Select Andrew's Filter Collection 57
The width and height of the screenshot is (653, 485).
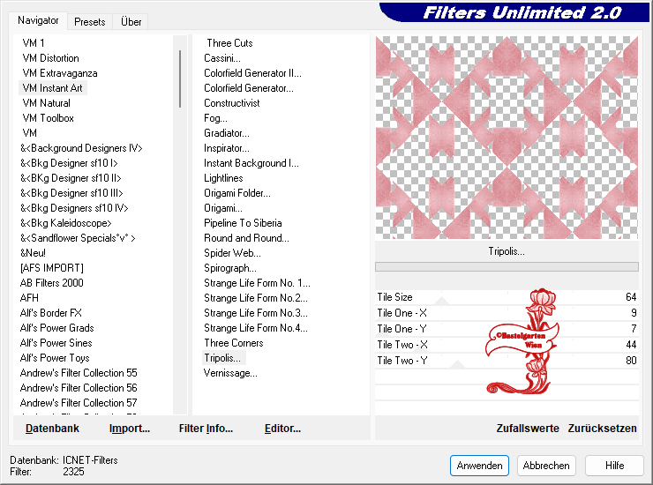(79, 403)
